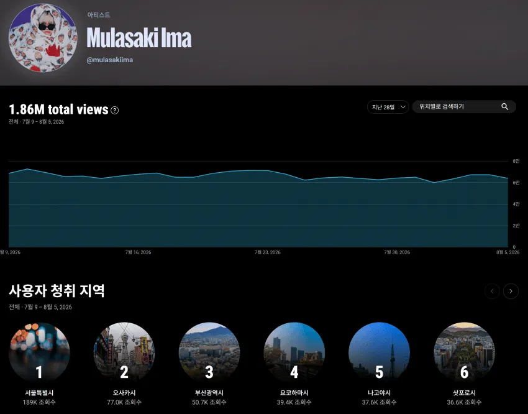528x414 pixels.
Task: Click the 서울특별시 city name
Action: point(39,393)
